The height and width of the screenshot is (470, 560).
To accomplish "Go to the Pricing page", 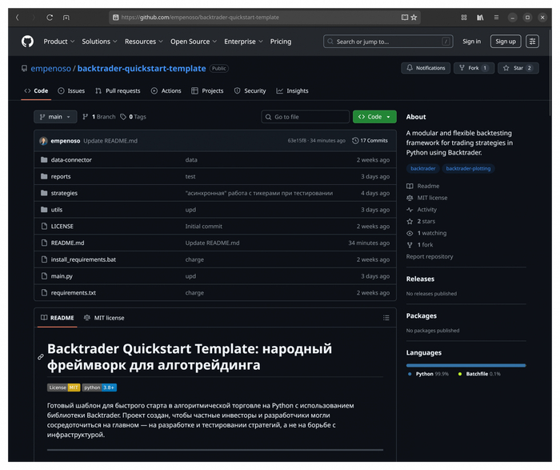I will [280, 42].
